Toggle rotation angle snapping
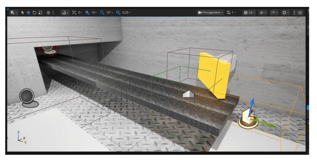The image size is (317, 160). [102, 13]
